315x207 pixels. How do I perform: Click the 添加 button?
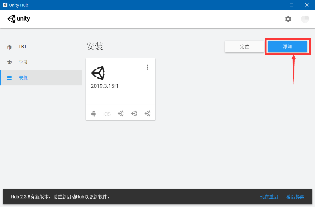(288, 47)
